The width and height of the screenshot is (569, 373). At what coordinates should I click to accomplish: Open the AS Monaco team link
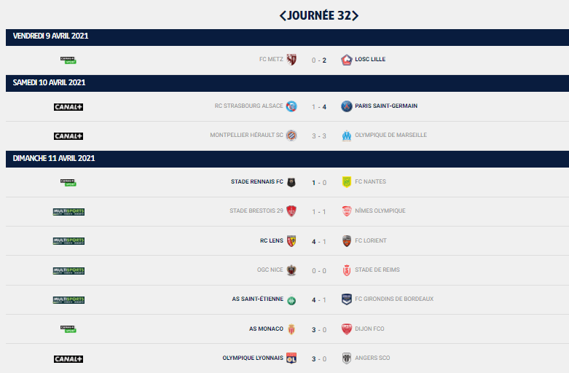pyautogui.click(x=266, y=329)
